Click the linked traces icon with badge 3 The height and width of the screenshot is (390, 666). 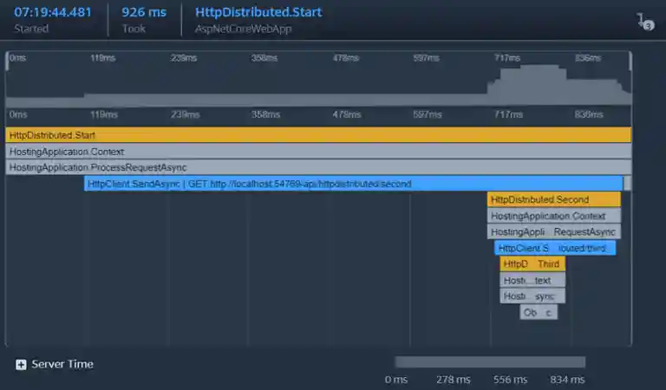(643, 21)
